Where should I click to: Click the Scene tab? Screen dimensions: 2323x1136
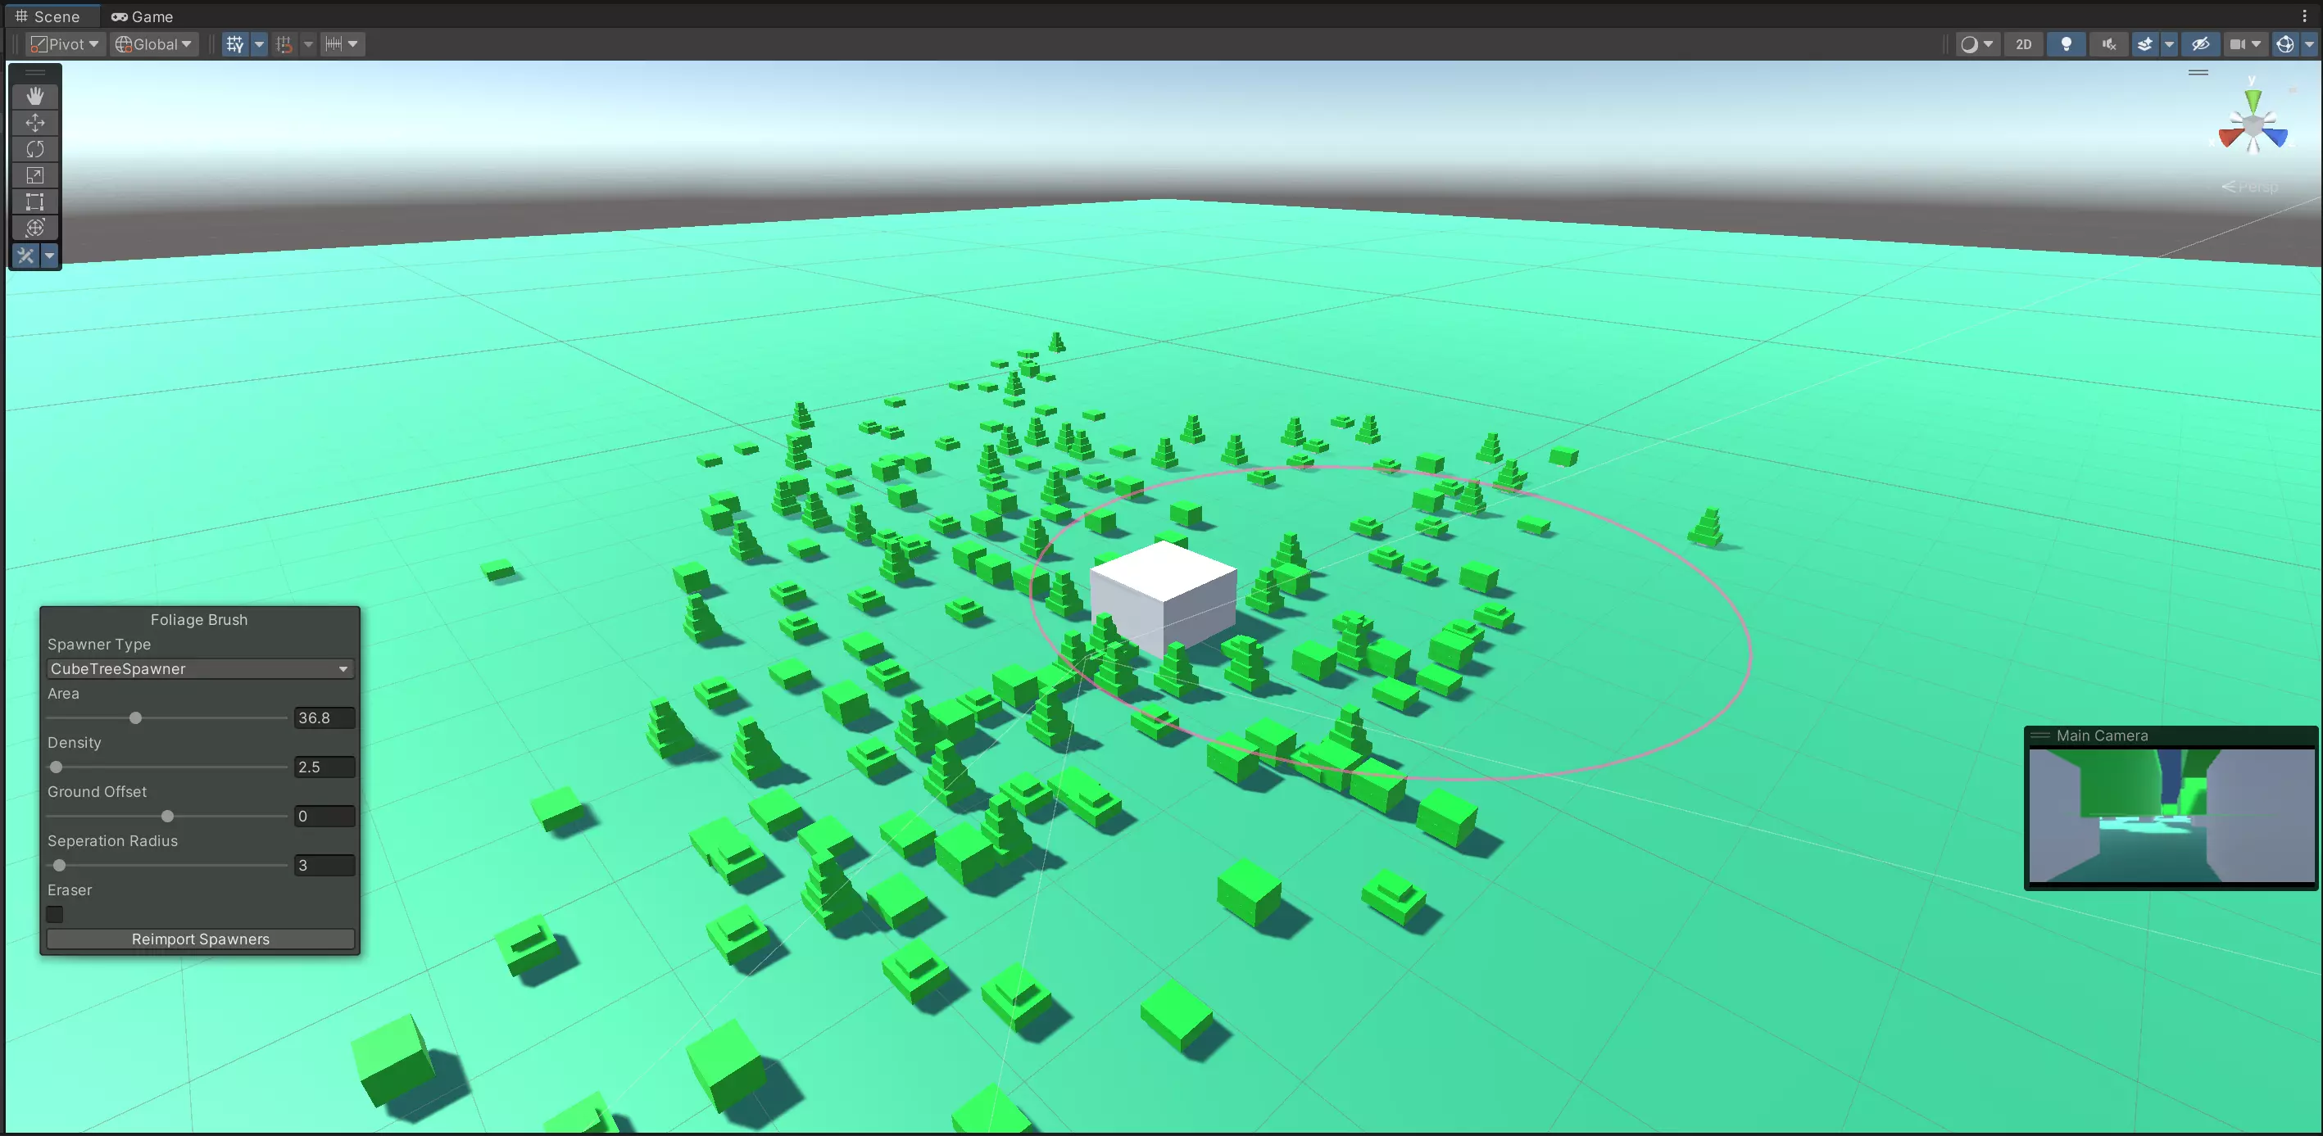point(52,15)
